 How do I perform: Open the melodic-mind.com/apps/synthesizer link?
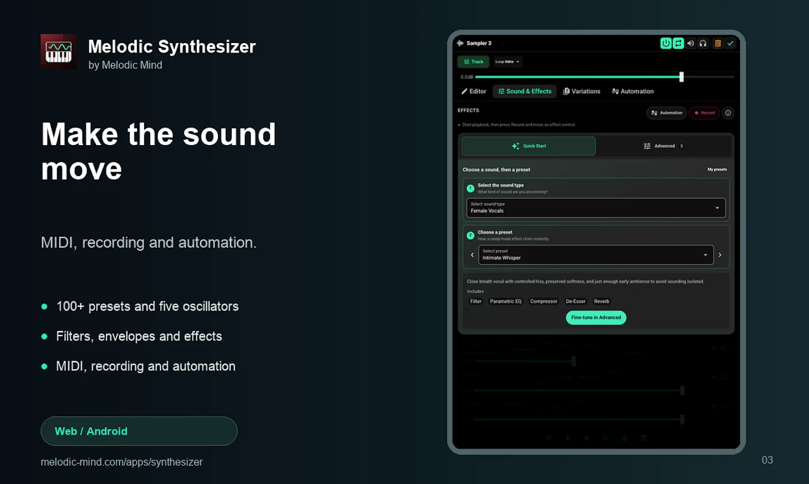[122, 462]
